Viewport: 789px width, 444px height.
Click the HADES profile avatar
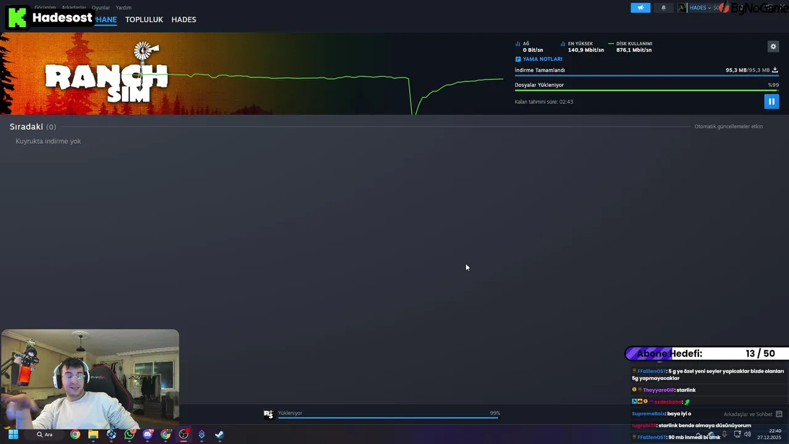(682, 7)
